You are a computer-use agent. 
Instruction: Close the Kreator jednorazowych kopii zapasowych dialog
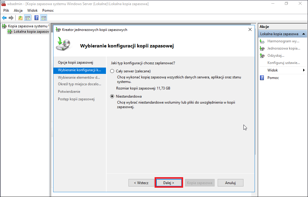(x=250, y=29)
